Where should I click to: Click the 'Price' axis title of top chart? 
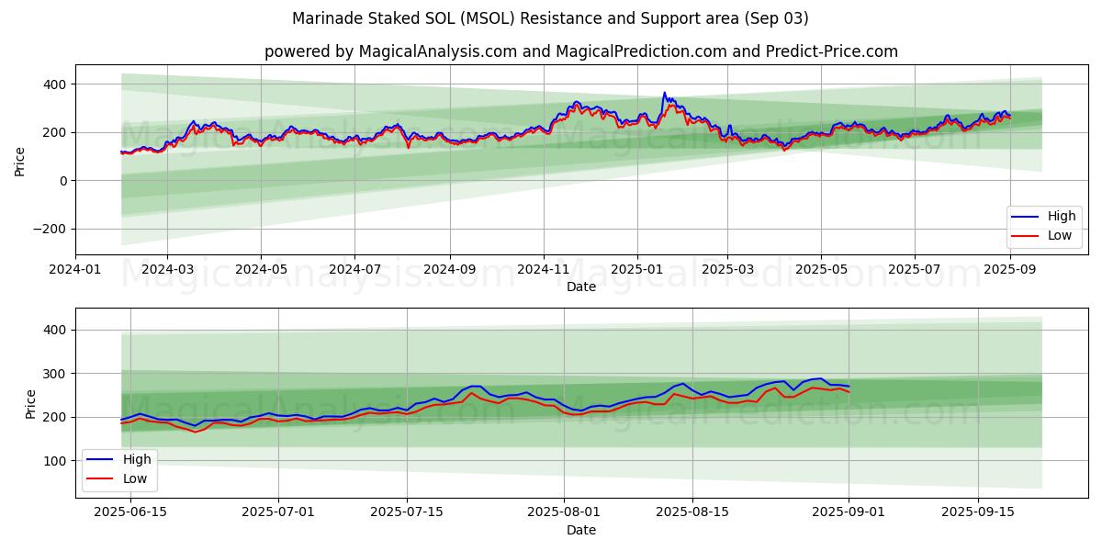click(x=20, y=160)
